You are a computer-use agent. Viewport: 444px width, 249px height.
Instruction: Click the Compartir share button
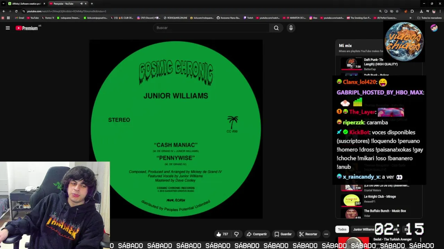coord(257,234)
